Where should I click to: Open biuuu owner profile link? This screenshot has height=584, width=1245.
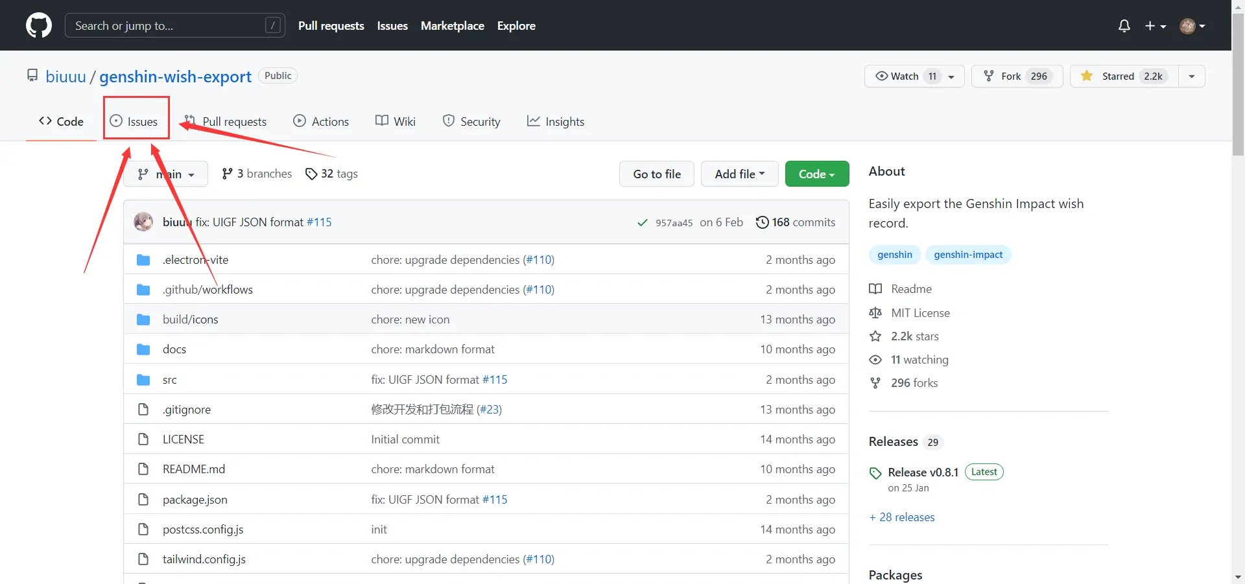[x=65, y=76]
